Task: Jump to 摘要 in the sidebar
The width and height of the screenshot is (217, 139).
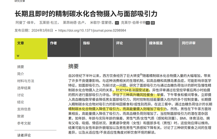Action: tap(21, 67)
